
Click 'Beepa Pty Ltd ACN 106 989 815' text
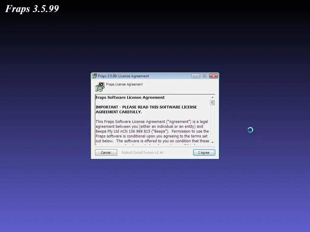tap(123, 131)
